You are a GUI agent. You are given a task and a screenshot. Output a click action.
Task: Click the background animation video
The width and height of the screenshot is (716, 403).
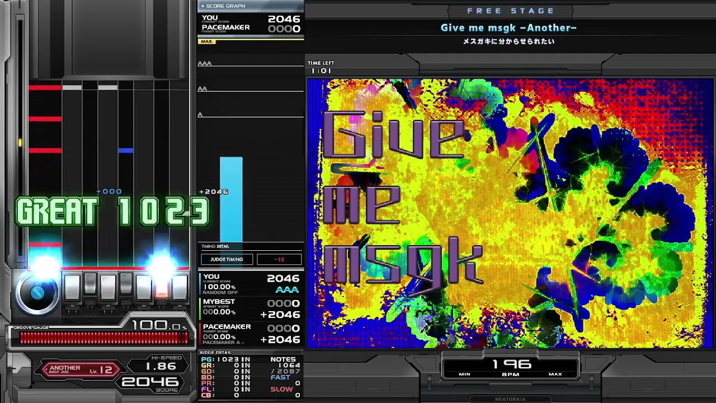pos(510,213)
